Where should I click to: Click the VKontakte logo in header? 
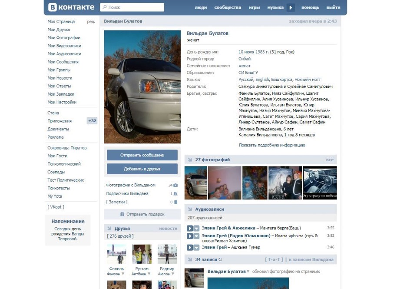[x=71, y=7]
